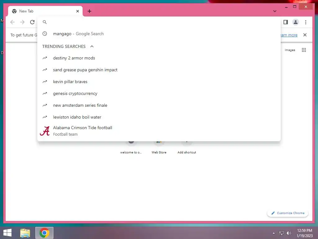This screenshot has width=318, height=239.
Task: Click the reload page icon
Action: click(32, 22)
